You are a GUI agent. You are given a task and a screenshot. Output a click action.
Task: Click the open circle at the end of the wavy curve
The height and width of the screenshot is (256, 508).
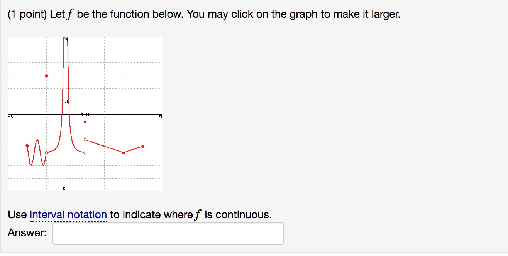(x=46, y=153)
